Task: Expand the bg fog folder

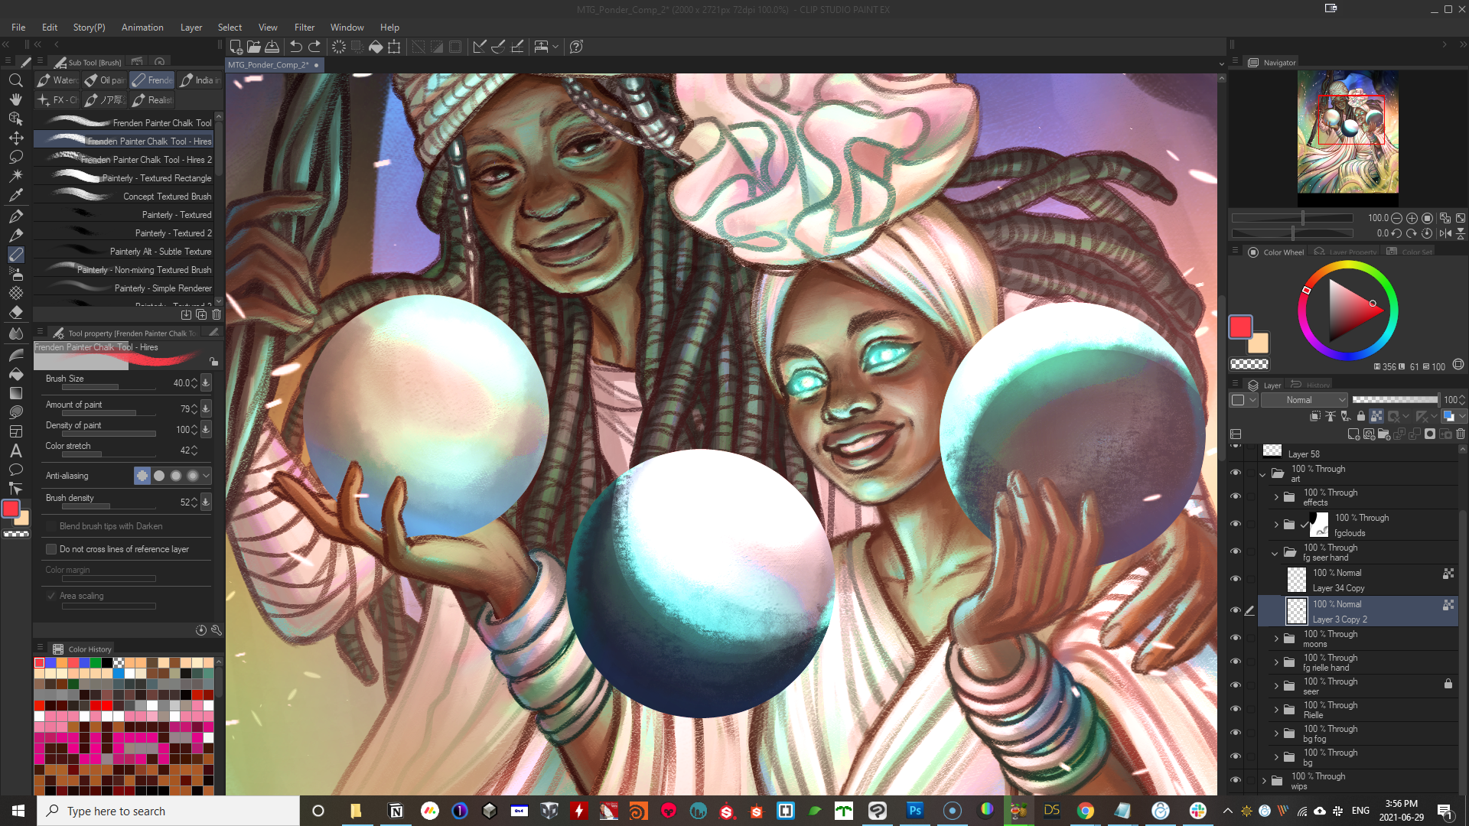Action: point(1276,733)
